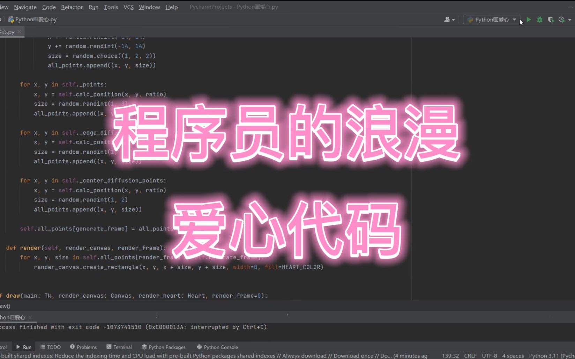Open the VCS menu

point(128,7)
